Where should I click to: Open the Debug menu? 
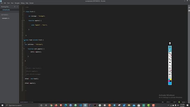[23, 3]
